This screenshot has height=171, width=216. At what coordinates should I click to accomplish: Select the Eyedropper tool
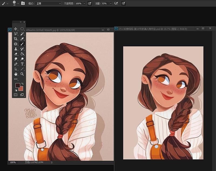coord(22,39)
